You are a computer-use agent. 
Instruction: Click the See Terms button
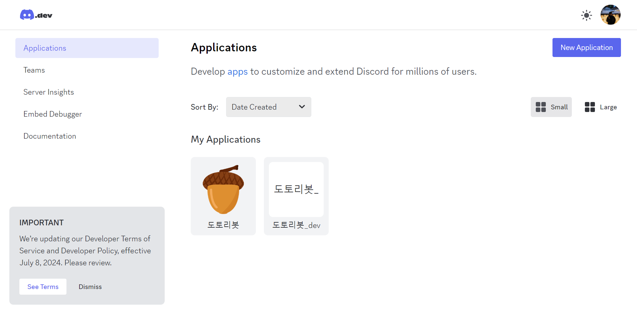pyautogui.click(x=43, y=287)
